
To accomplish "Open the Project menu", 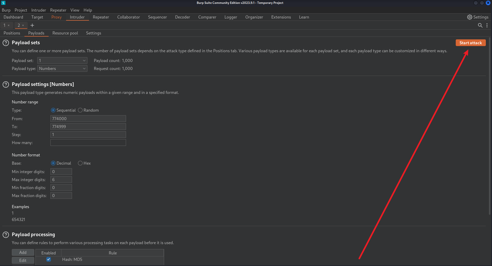I will pyautogui.click(x=21, y=10).
